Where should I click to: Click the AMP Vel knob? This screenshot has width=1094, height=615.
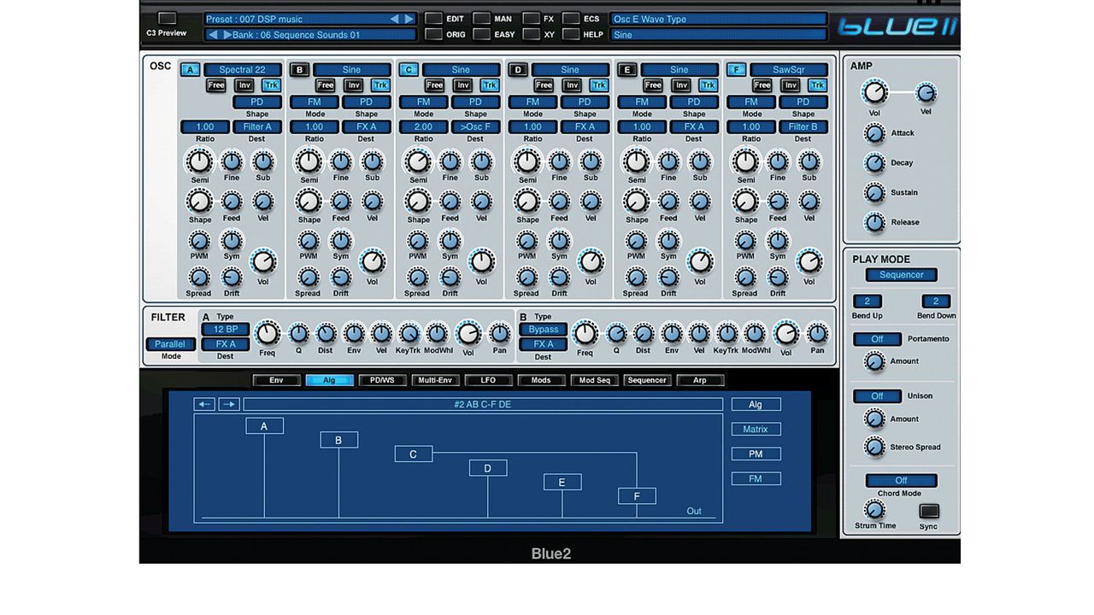click(x=926, y=93)
